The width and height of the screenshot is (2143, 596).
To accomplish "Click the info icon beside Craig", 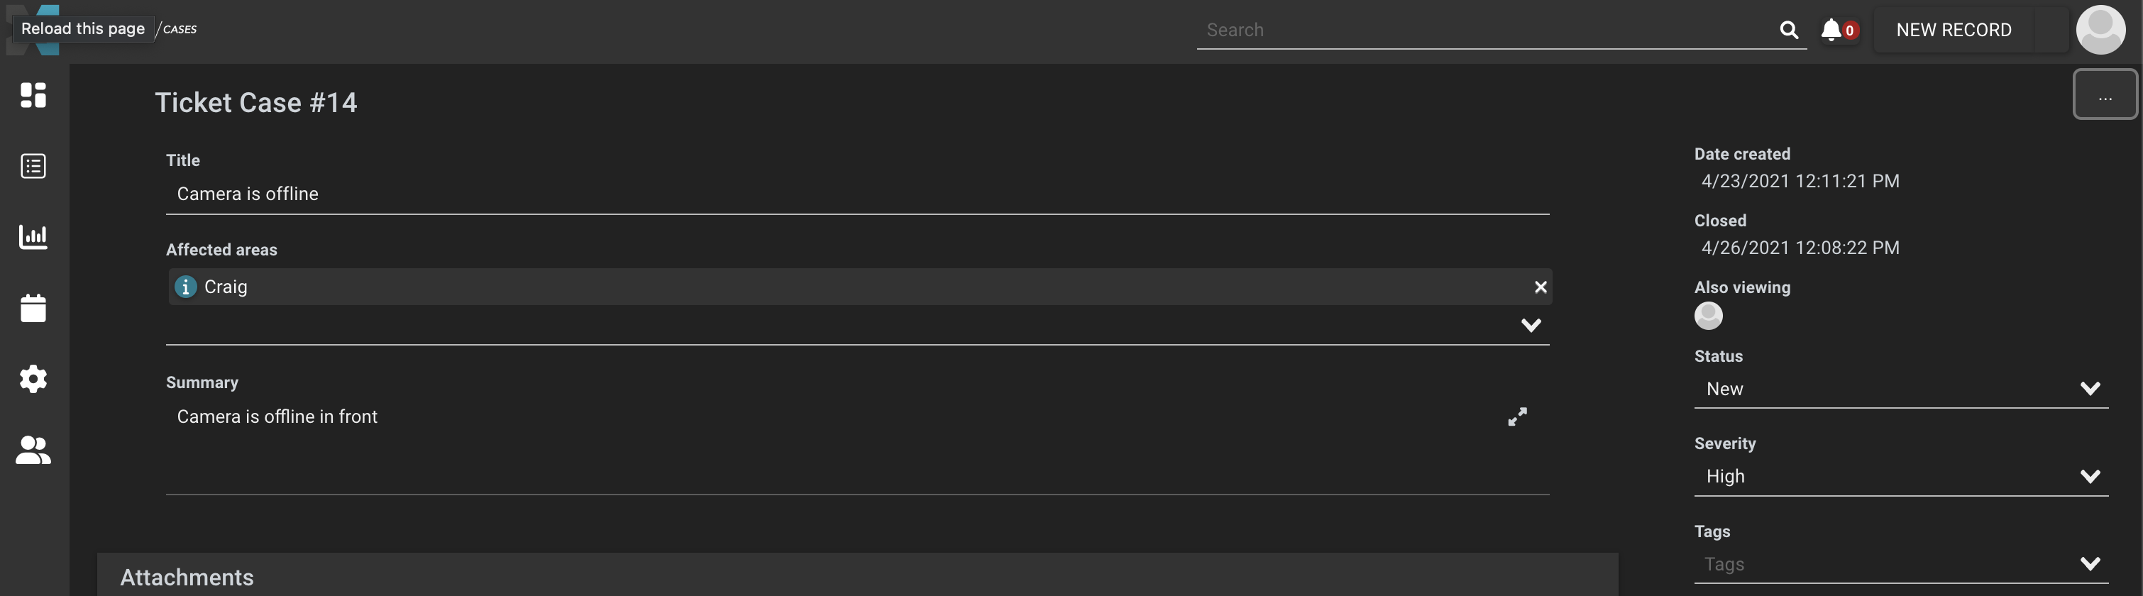I will coord(185,287).
